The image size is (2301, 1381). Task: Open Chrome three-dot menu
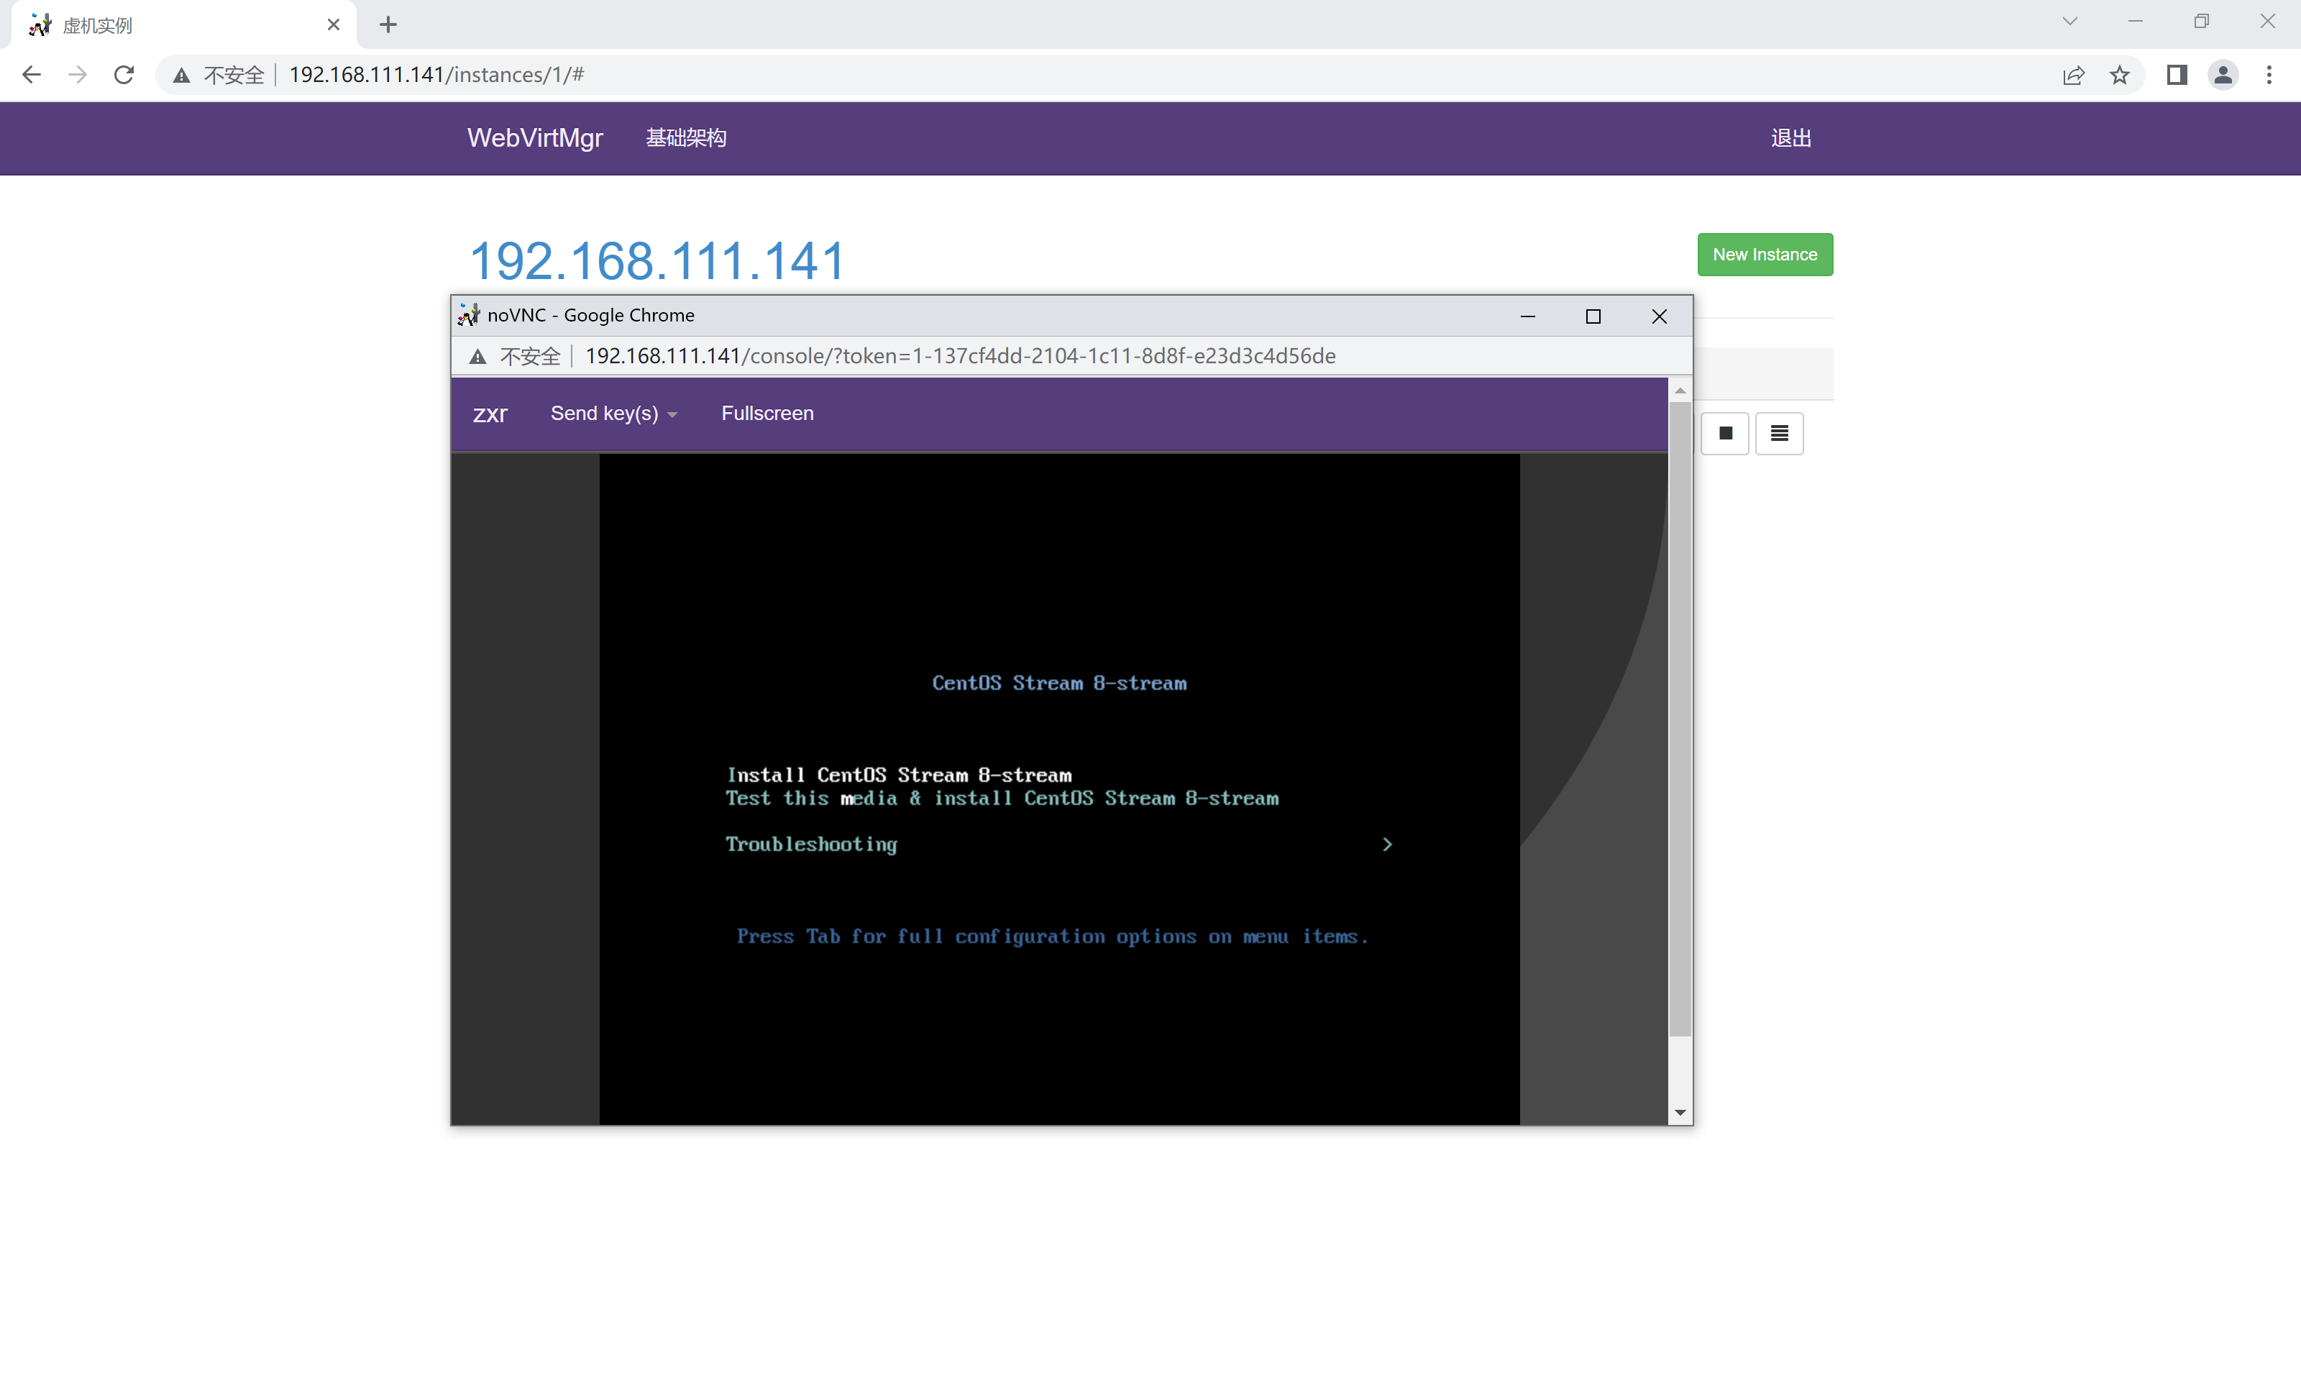coord(2269,75)
